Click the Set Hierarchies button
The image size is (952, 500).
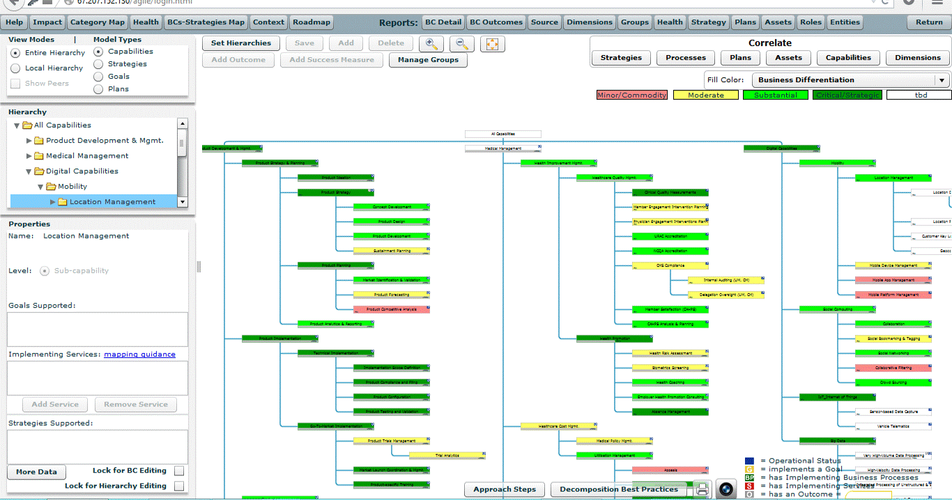[240, 43]
